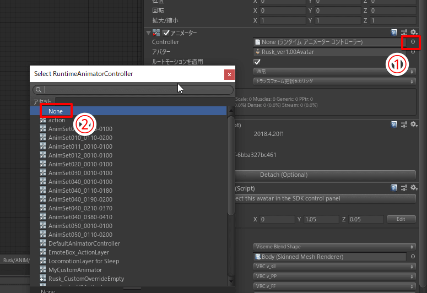Open the culling mode dropdown below update mode

click(334, 81)
